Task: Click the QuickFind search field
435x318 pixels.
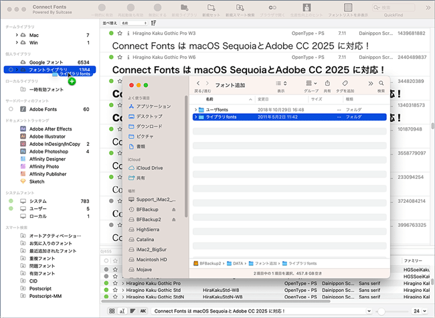Action: pos(394,7)
